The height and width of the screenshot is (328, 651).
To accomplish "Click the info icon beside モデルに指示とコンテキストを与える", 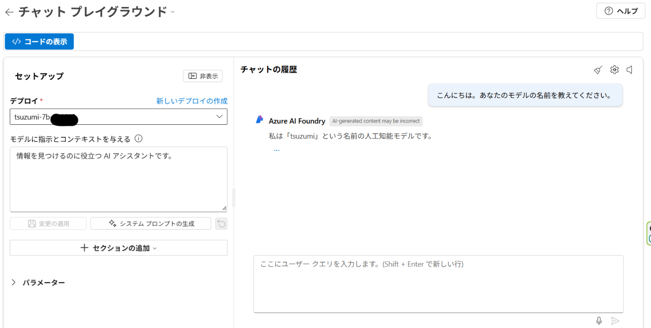I will (138, 138).
